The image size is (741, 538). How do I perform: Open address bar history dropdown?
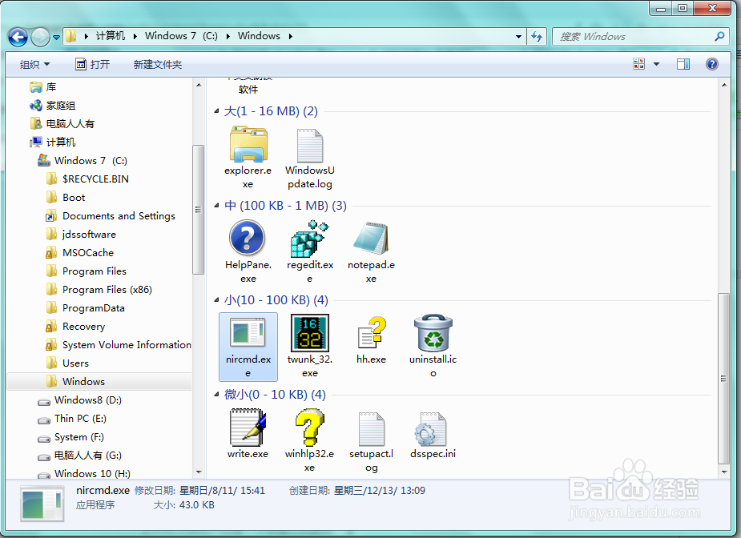pos(518,36)
